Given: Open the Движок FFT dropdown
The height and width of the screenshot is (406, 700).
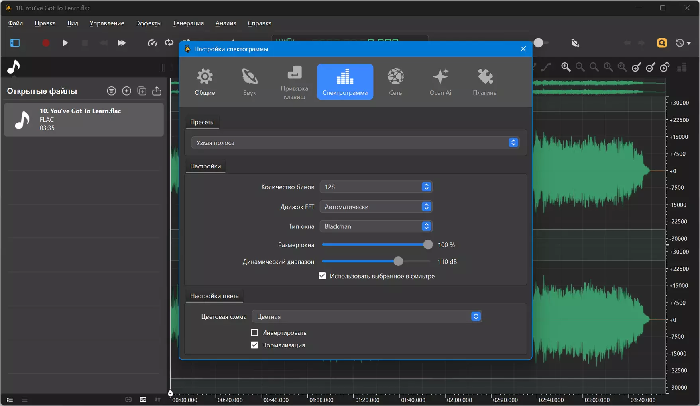Looking at the screenshot, I should pos(376,207).
